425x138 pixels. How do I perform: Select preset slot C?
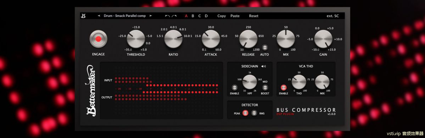pos(200,16)
